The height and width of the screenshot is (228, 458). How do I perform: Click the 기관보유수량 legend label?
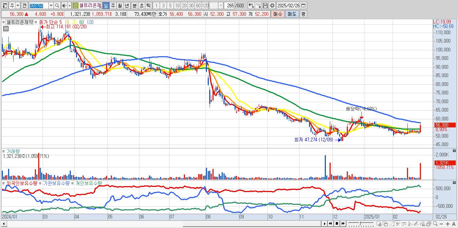(56, 183)
